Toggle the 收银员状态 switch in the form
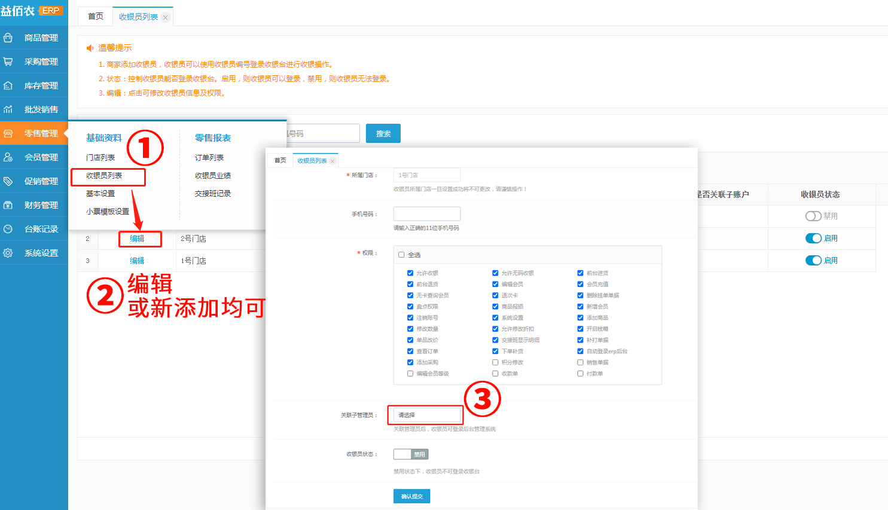The width and height of the screenshot is (888, 510). [411, 454]
